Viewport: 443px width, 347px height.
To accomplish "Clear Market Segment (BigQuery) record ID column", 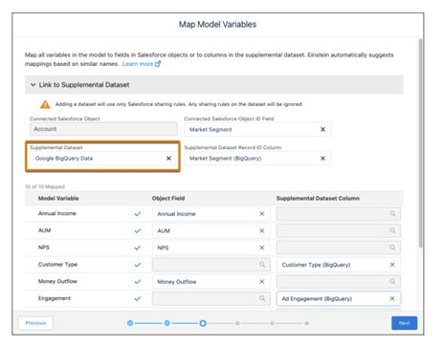I will (322, 159).
